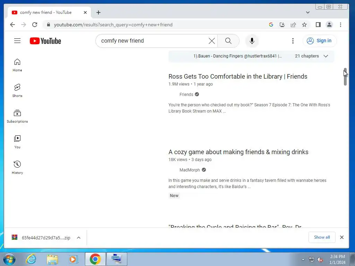Click the muted volume tray icon
Viewport: 355px width, 266px height.
(320, 260)
